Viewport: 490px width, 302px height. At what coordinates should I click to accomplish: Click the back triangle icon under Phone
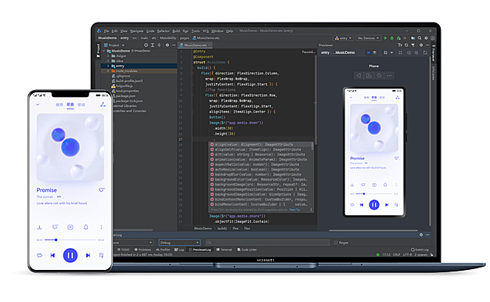click(358, 76)
